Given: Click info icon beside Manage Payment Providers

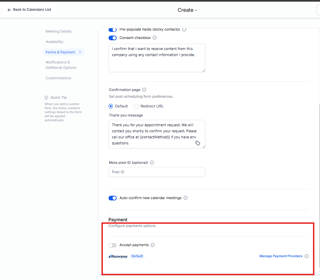Looking at the screenshot, I should click(306, 256).
